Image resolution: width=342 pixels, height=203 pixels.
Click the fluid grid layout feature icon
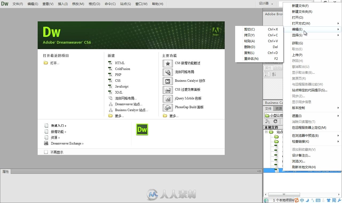[x=168, y=72]
